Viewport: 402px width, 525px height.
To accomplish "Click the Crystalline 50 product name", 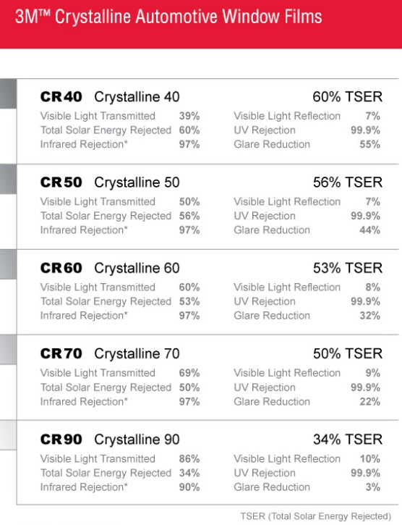I will click(x=137, y=182).
